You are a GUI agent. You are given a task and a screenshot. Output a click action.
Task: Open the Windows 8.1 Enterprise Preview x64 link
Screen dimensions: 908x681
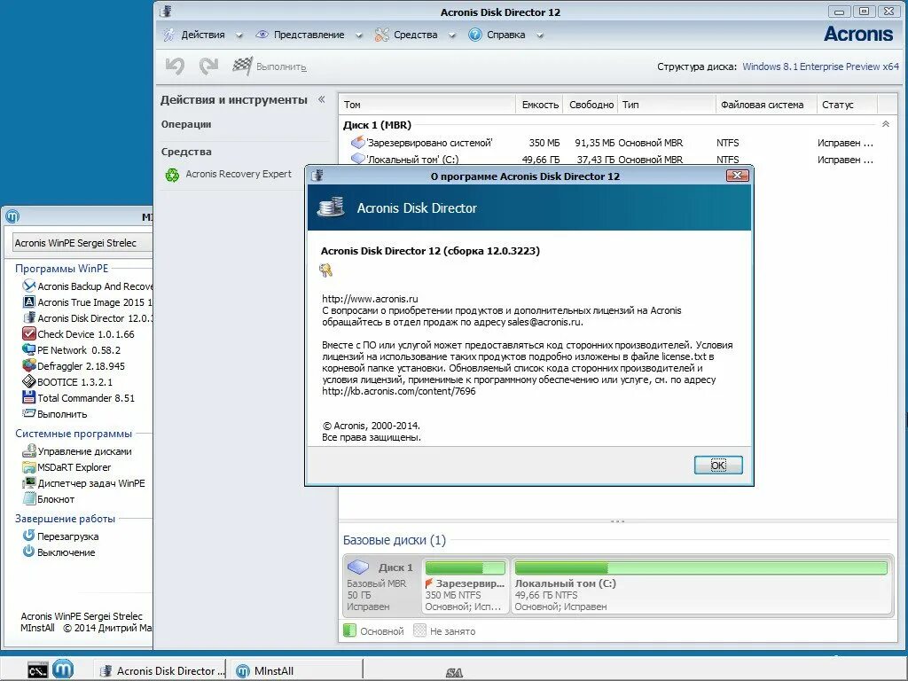click(x=820, y=67)
